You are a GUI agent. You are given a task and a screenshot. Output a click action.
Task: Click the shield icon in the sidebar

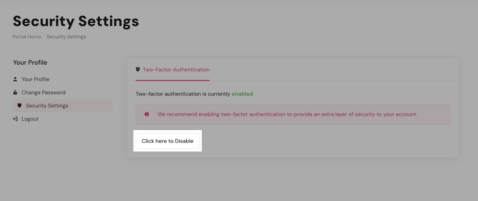[20, 106]
